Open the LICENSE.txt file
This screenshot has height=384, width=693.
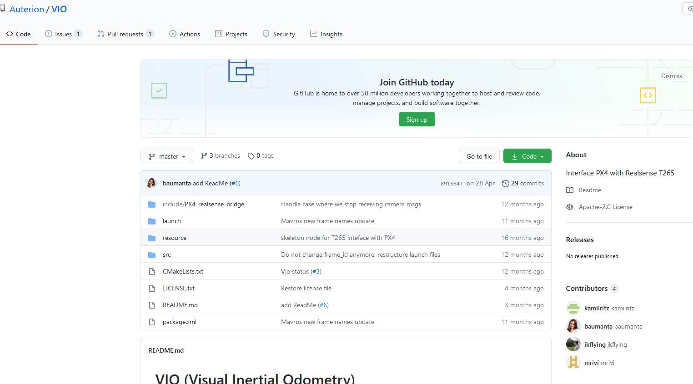click(x=179, y=288)
